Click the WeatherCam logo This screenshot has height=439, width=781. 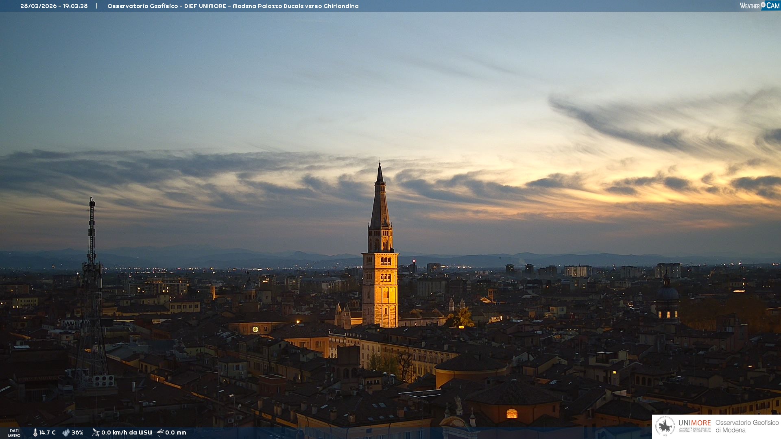point(759,6)
